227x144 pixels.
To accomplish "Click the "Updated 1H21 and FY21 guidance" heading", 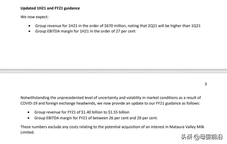I will click(x=50, y=8).
